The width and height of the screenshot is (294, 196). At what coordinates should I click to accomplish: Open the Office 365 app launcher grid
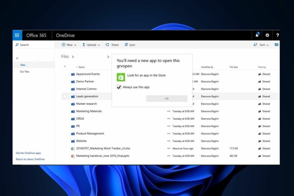(17, 35)
